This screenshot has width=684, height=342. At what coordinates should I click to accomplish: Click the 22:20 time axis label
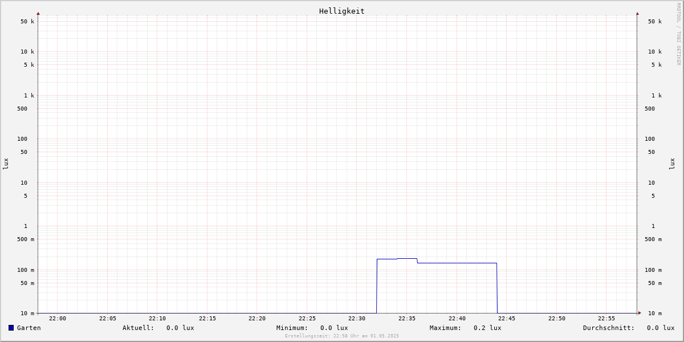point(257,319)
